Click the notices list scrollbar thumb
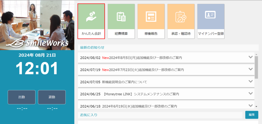The width and height of the screenshot is (262, 124). click(x=256, y=67)
